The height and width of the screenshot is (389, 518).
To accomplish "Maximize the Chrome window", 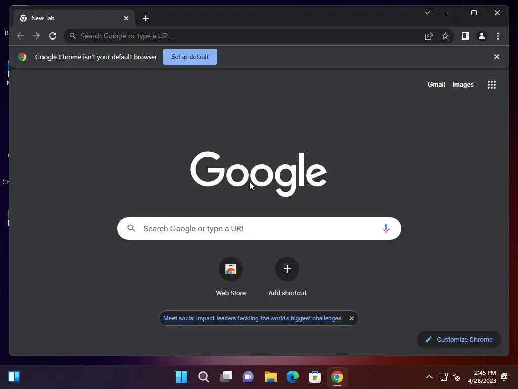I will coord(473,13).
